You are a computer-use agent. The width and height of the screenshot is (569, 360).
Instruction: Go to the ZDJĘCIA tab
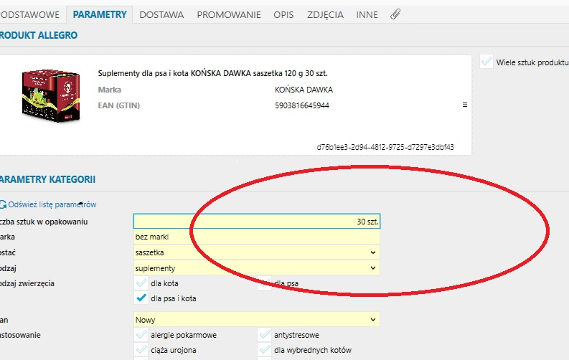(x=325, y=14)
